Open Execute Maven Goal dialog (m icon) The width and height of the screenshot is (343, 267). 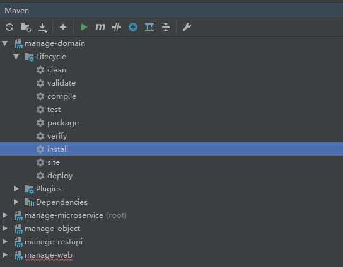pos(100,27)
